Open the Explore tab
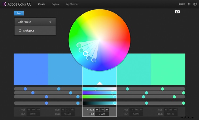The image size is (199, 120). click(x=55, y=4)
